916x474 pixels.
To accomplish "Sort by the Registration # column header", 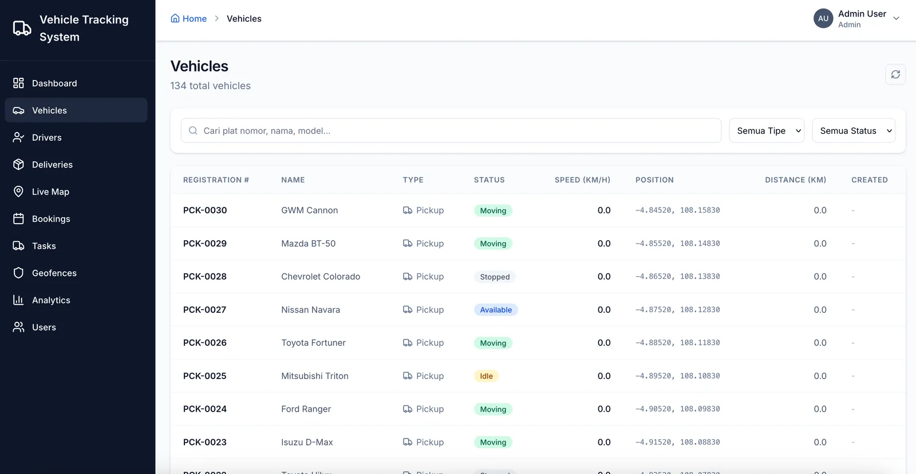I will (x=216, y=180).
